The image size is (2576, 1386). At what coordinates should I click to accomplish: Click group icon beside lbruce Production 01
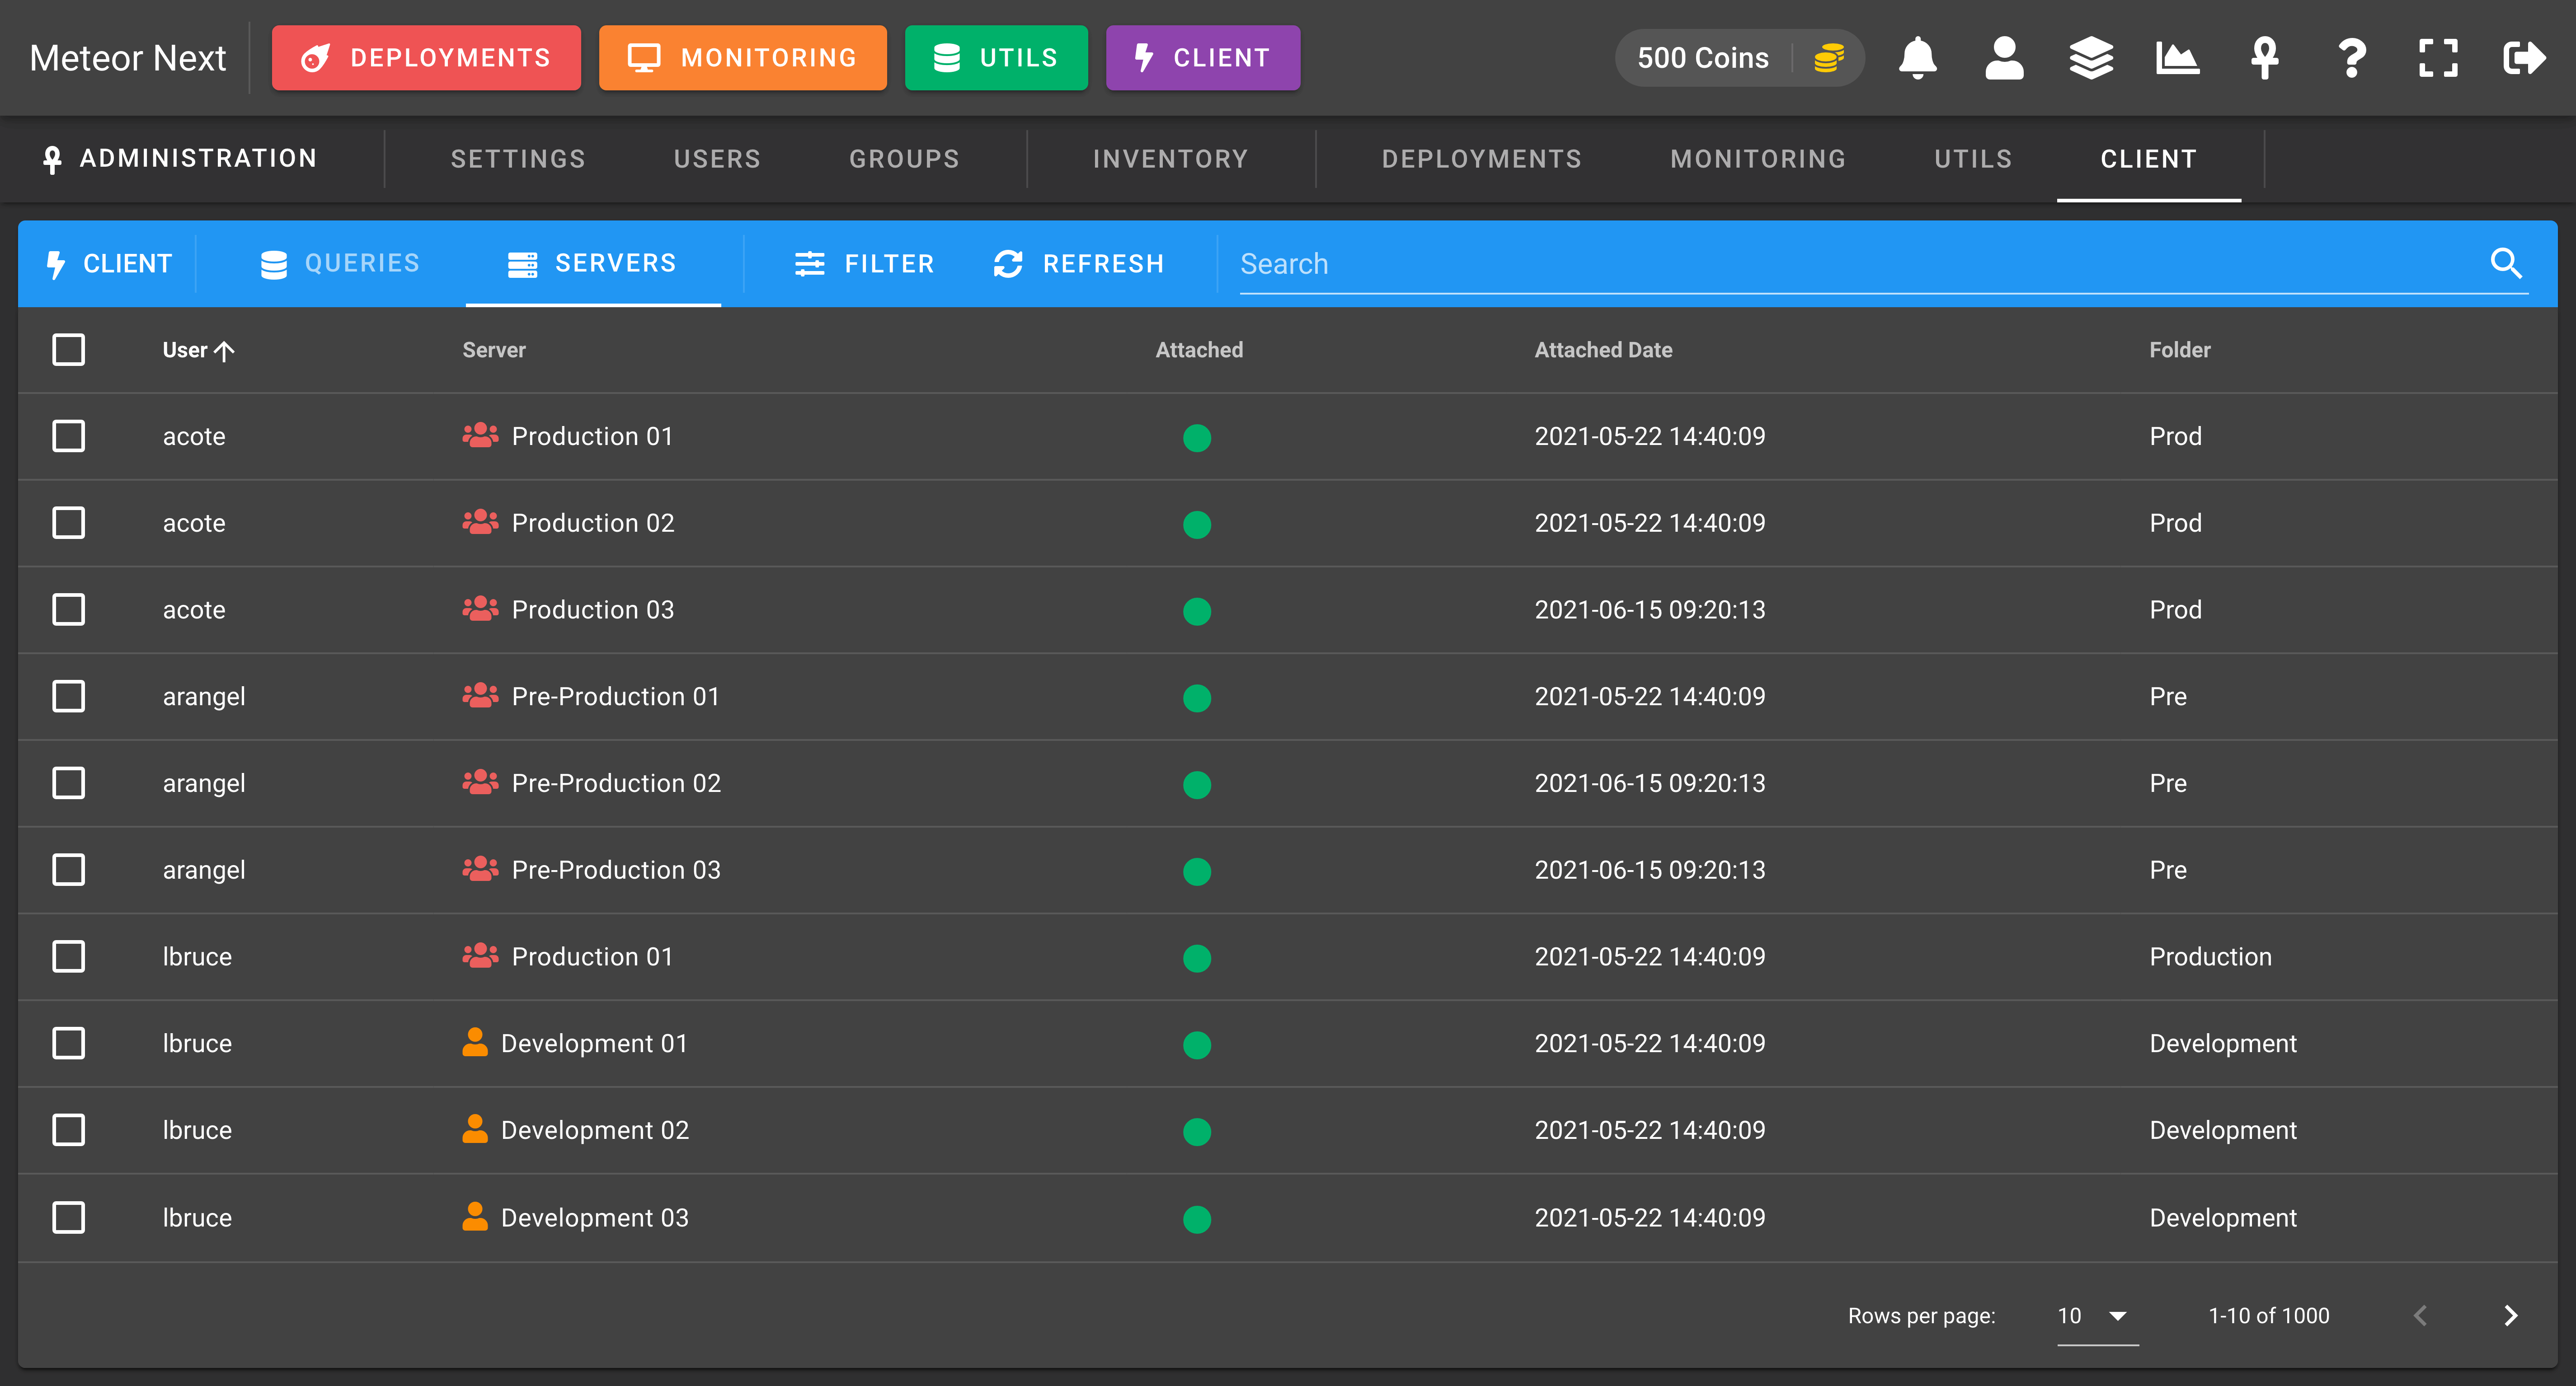tap(480, 955)
